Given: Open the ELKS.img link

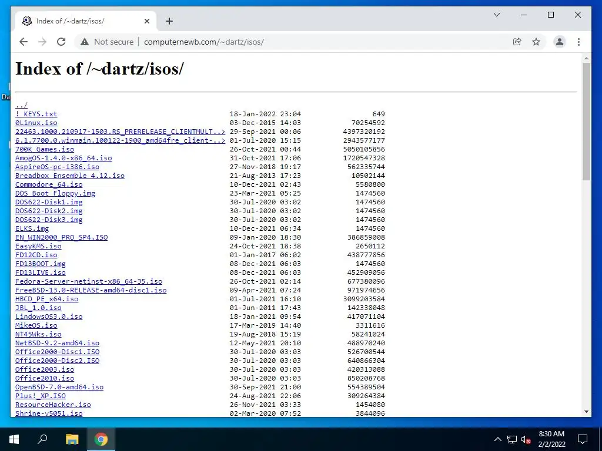Looking at the screenshot, I should coord(32,228).
